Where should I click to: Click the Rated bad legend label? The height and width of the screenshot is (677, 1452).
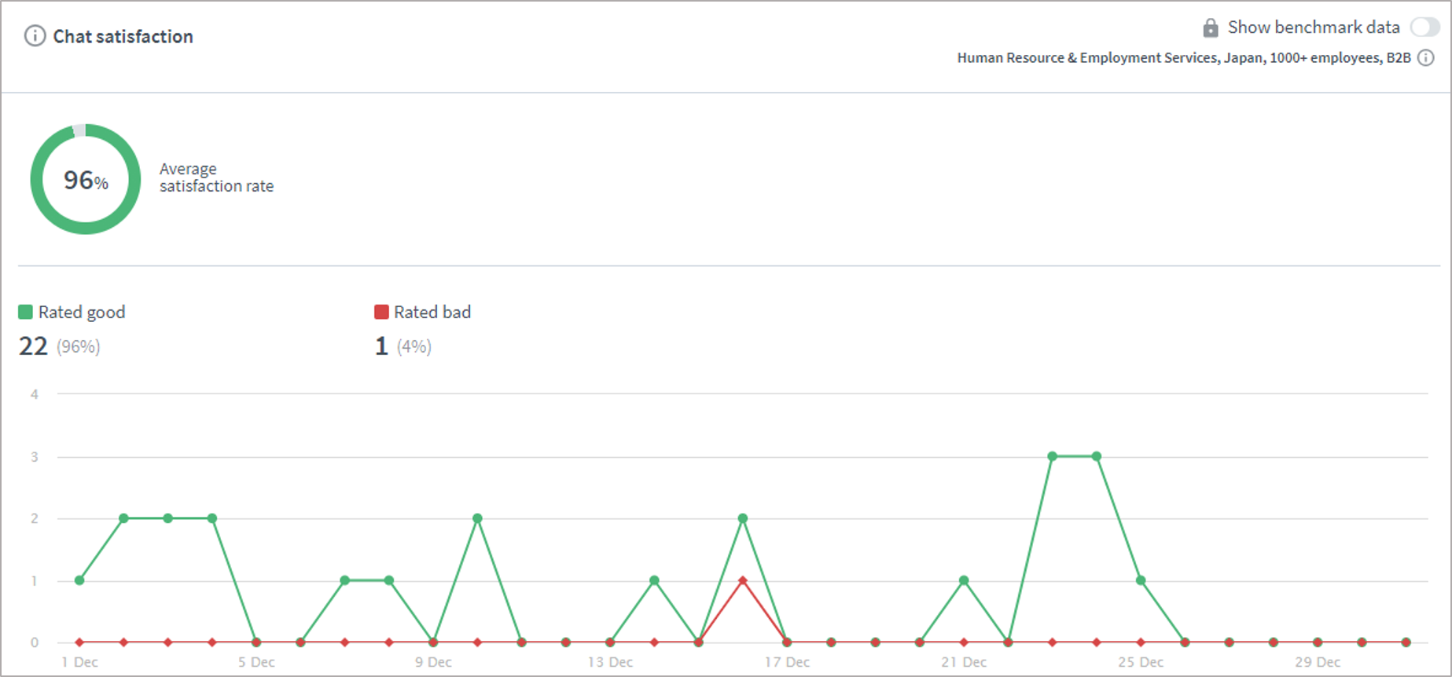(432, 312)
